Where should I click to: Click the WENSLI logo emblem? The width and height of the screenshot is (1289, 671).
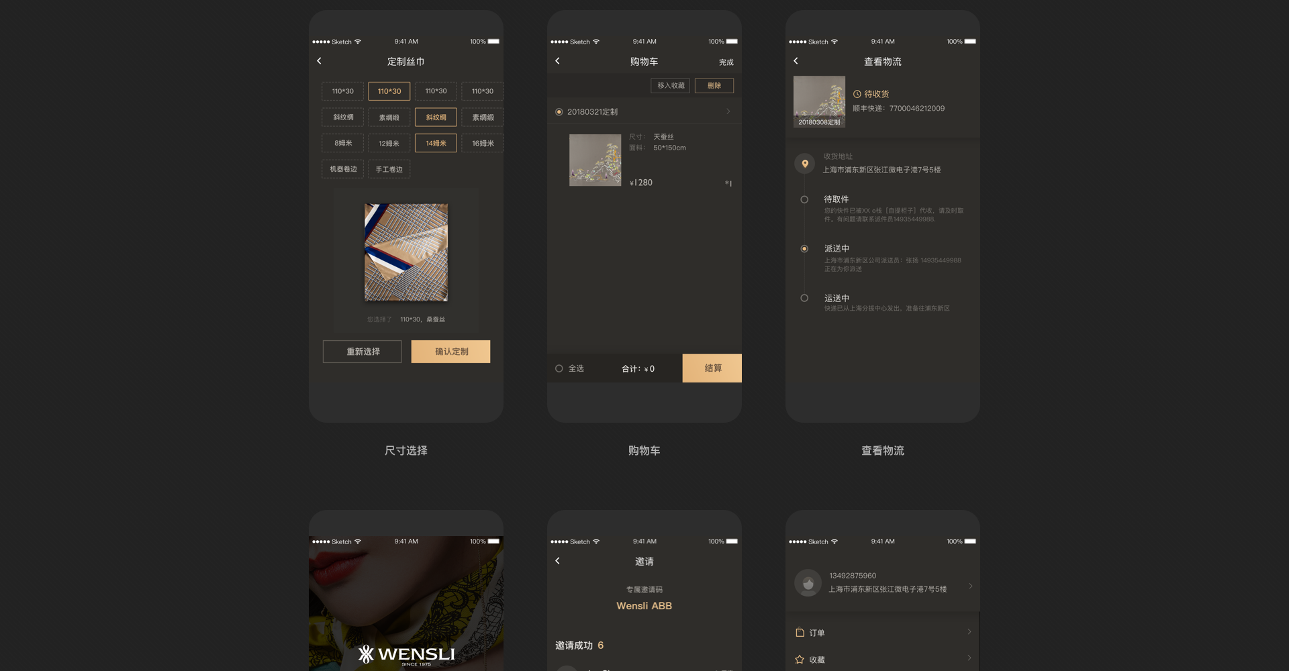pos(366,654)
